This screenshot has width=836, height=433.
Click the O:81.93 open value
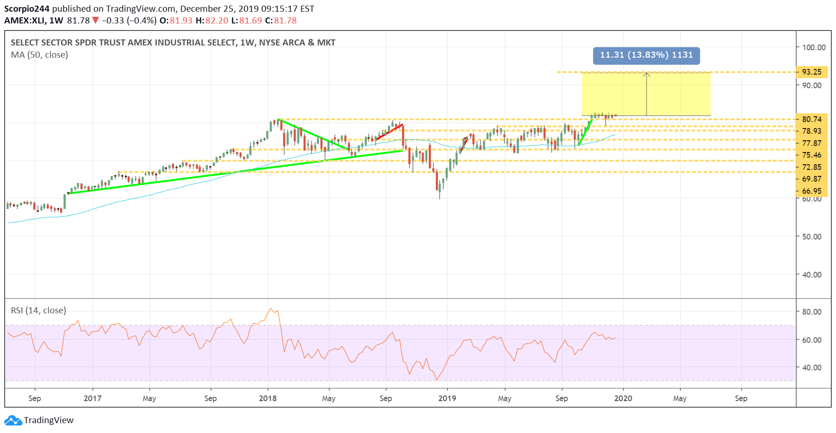pos(176,21)
